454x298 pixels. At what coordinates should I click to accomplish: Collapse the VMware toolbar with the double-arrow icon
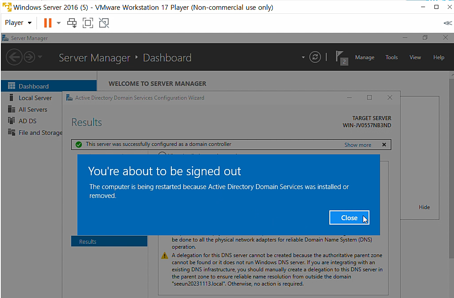click(x=447, y=23)
